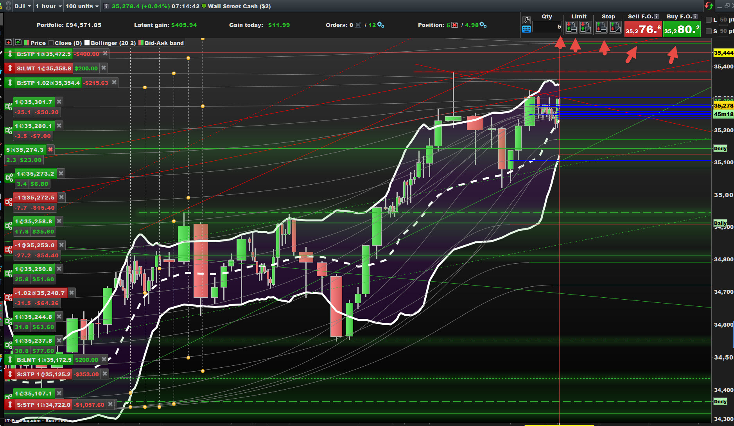
Task: Click the link chain icon beside DJI
Action: coord(8,6)
